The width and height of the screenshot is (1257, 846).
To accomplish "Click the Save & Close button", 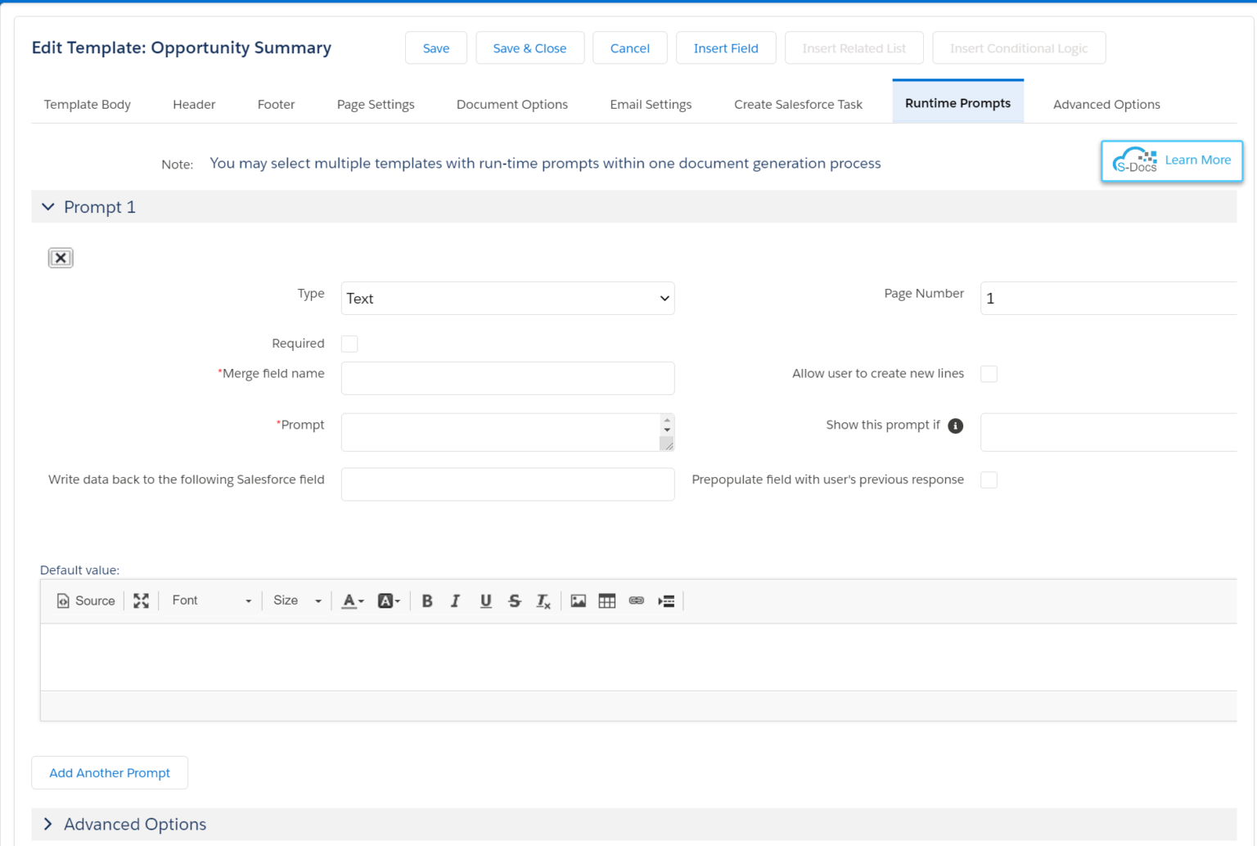I will click(x=529, y=48).
